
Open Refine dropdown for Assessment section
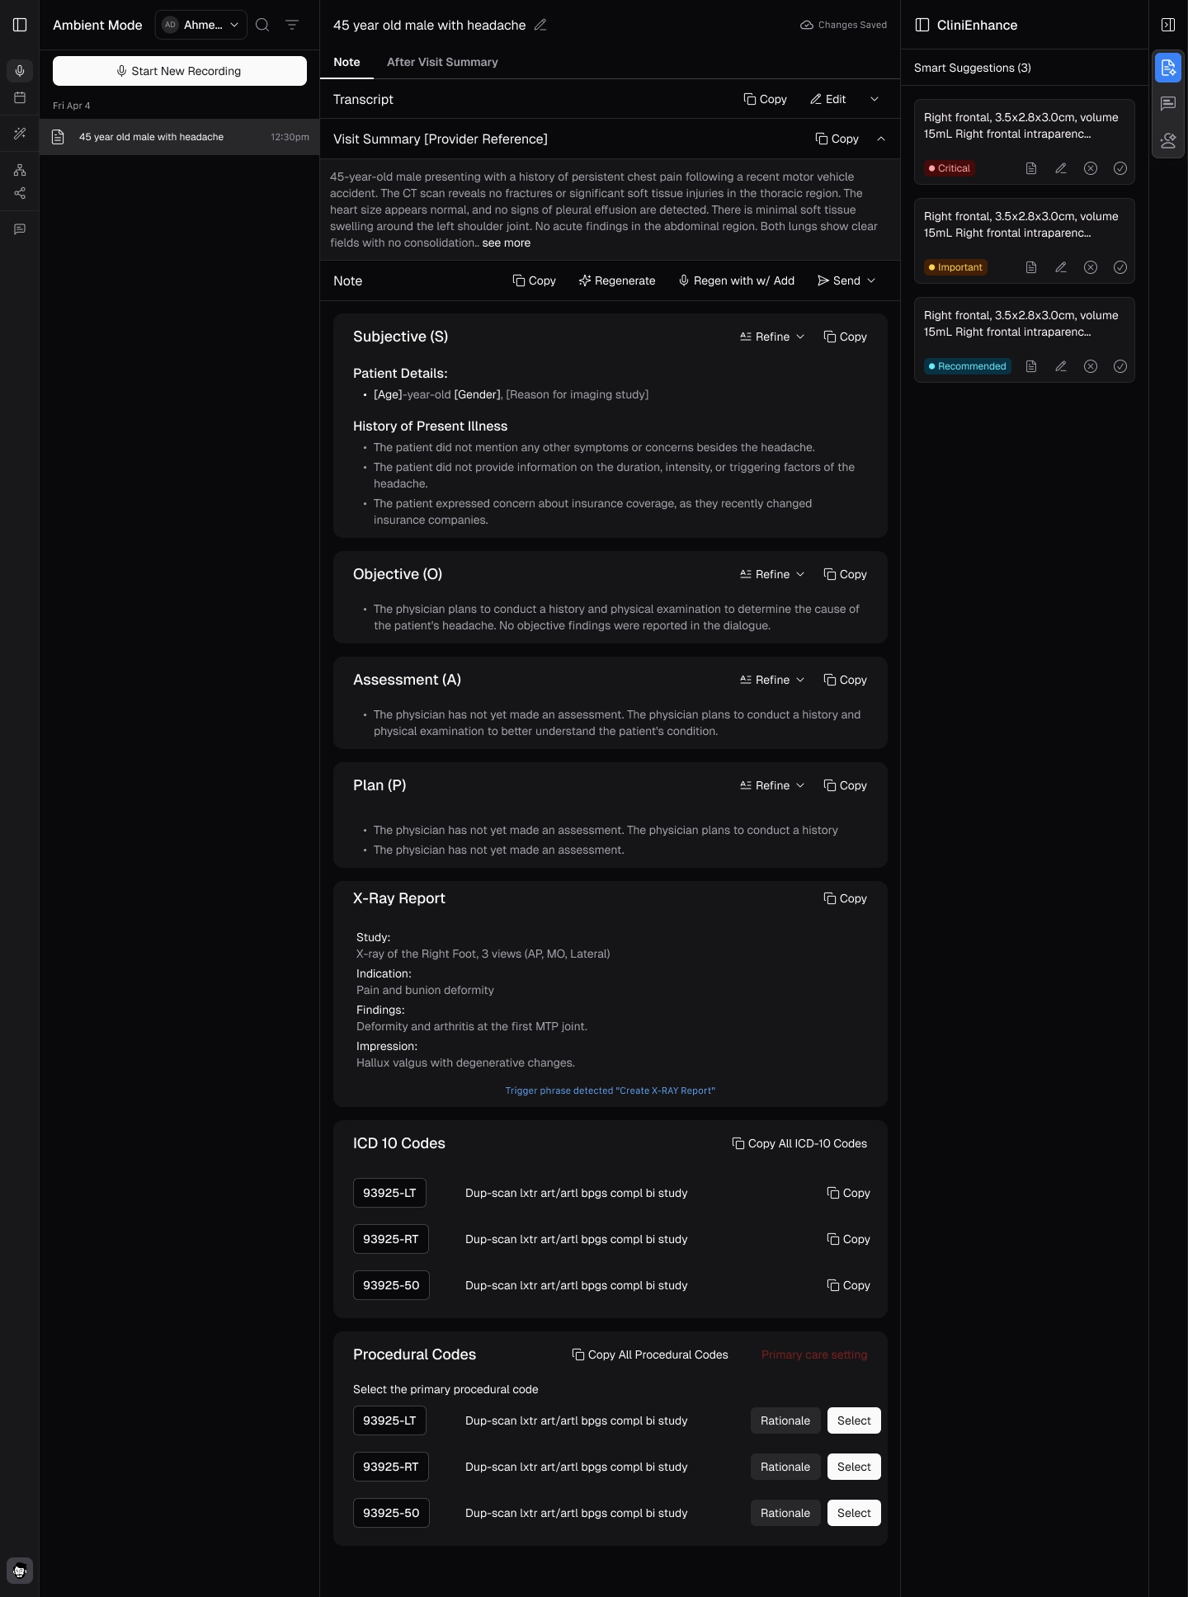(772, 680)
